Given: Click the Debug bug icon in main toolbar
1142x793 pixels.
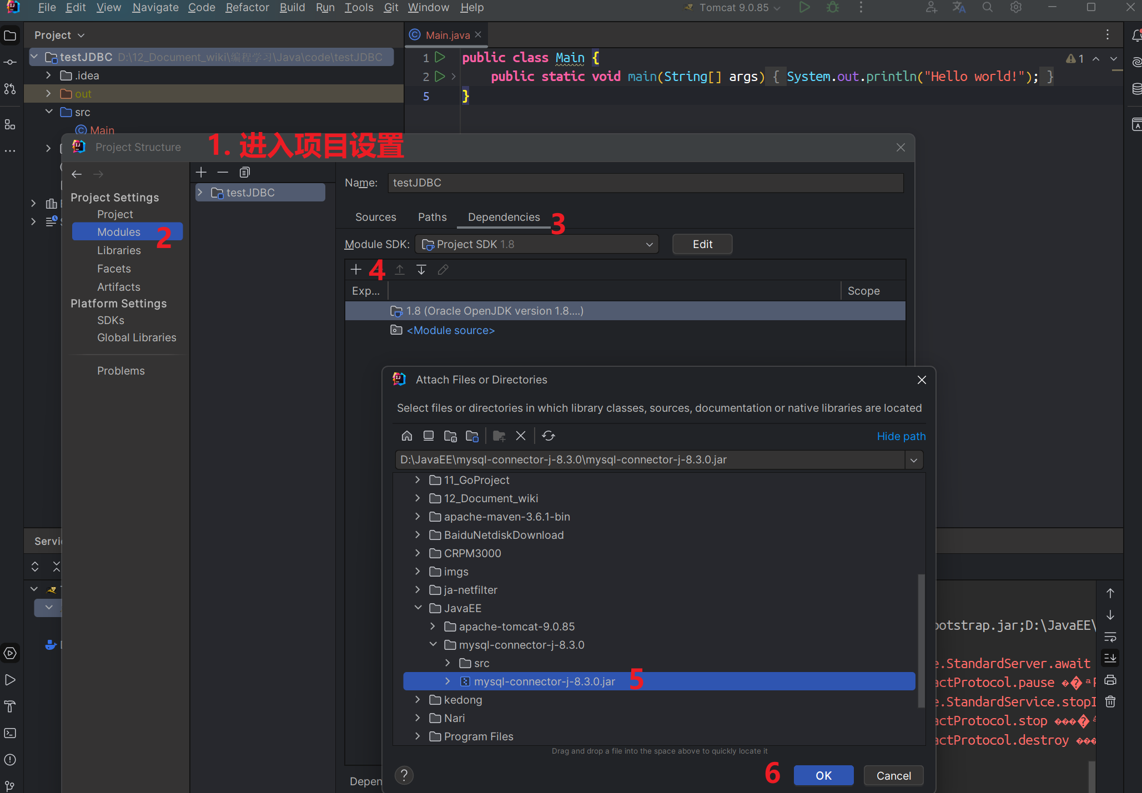Looking at the screenshot, I should [833, 8].
